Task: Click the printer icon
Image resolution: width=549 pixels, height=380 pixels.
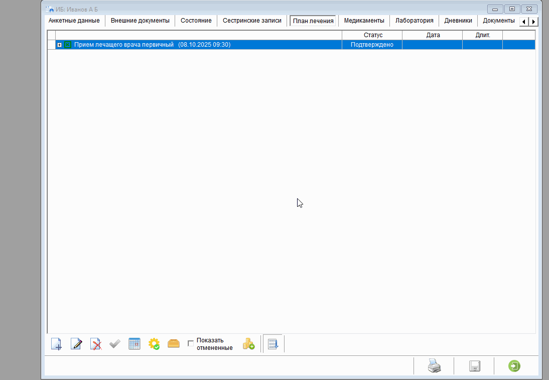Action: point(434,366)
